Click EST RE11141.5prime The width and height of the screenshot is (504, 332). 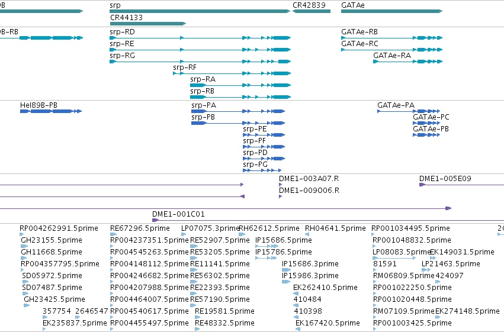click(193, 270)
